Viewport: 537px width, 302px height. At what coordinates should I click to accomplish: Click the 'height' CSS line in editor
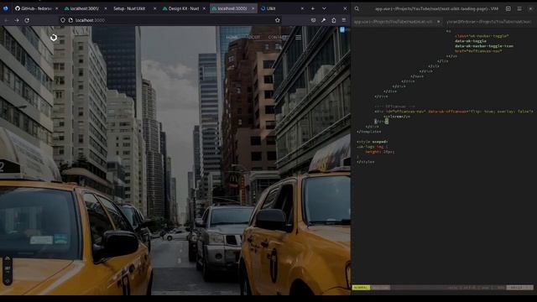[380, 152]
